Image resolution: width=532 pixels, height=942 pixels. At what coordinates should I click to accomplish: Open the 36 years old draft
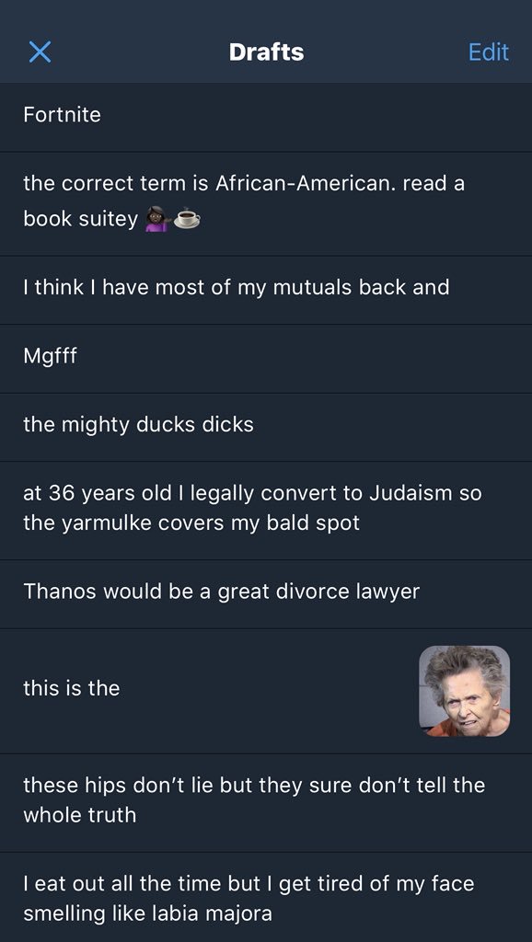(x=266, y=511)
